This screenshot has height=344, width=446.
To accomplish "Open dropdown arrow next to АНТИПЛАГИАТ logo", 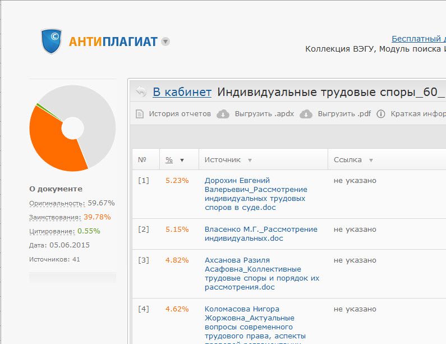I will click(x=165, y=42).
